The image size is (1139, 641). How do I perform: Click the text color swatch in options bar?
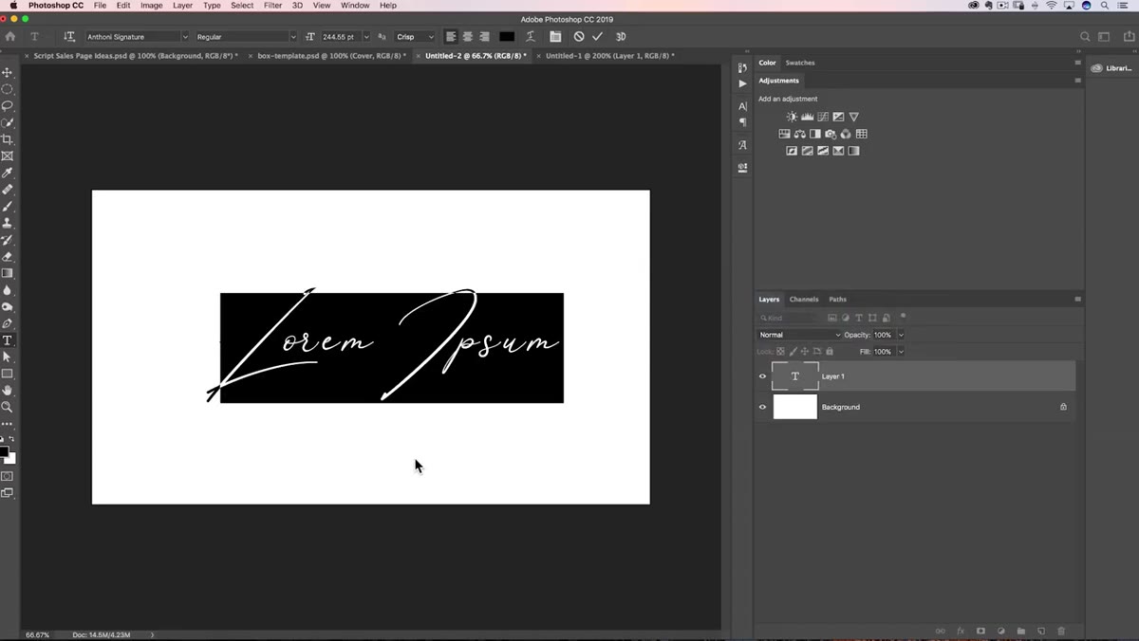[x=507, y=37]
